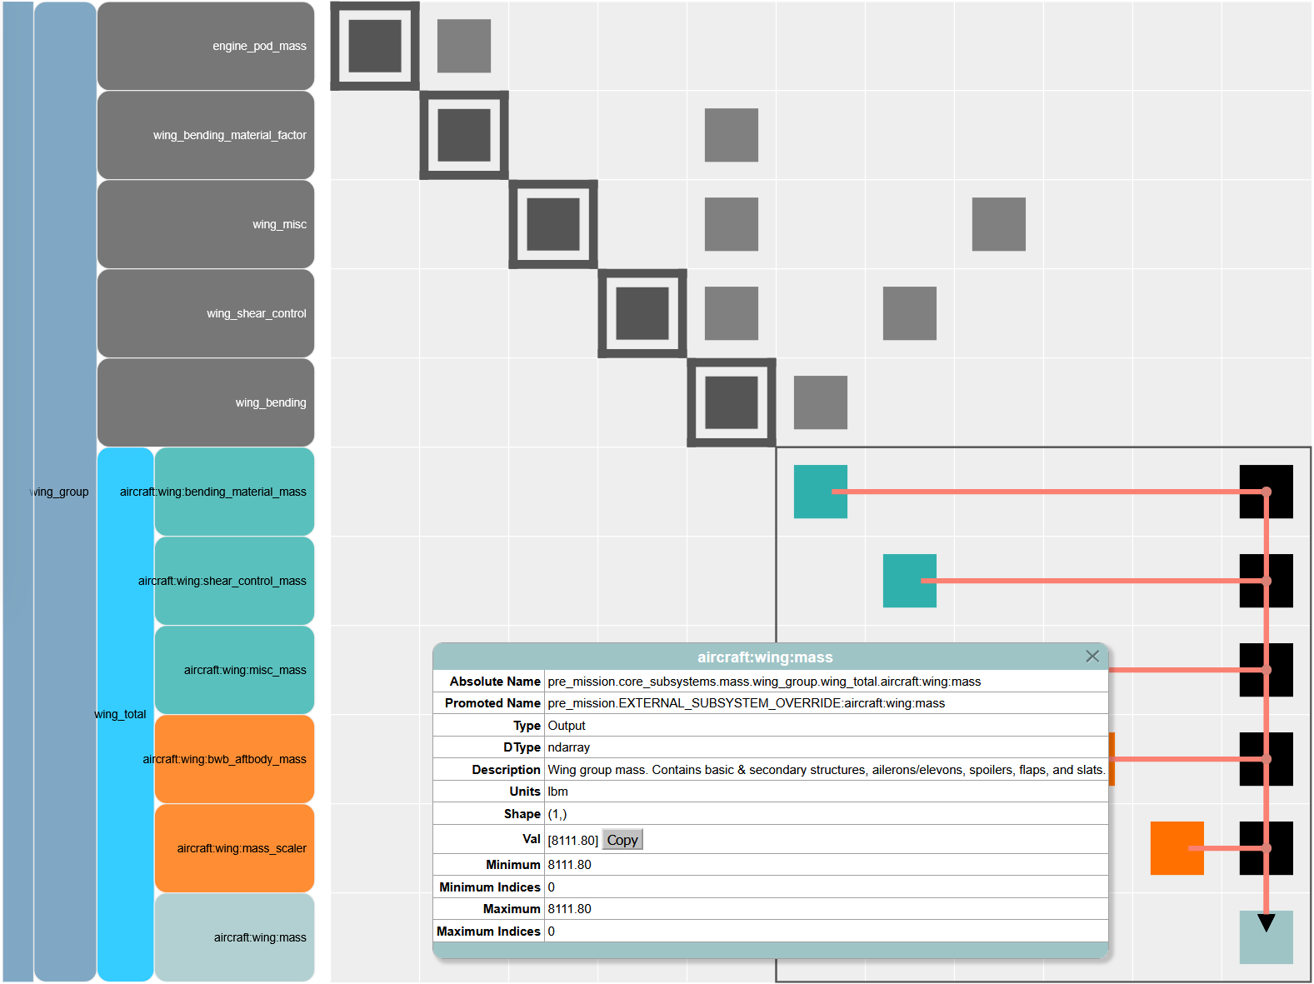Select the aircraft:wing:mass output variable

pyautogui.click(x=234, y=937)
